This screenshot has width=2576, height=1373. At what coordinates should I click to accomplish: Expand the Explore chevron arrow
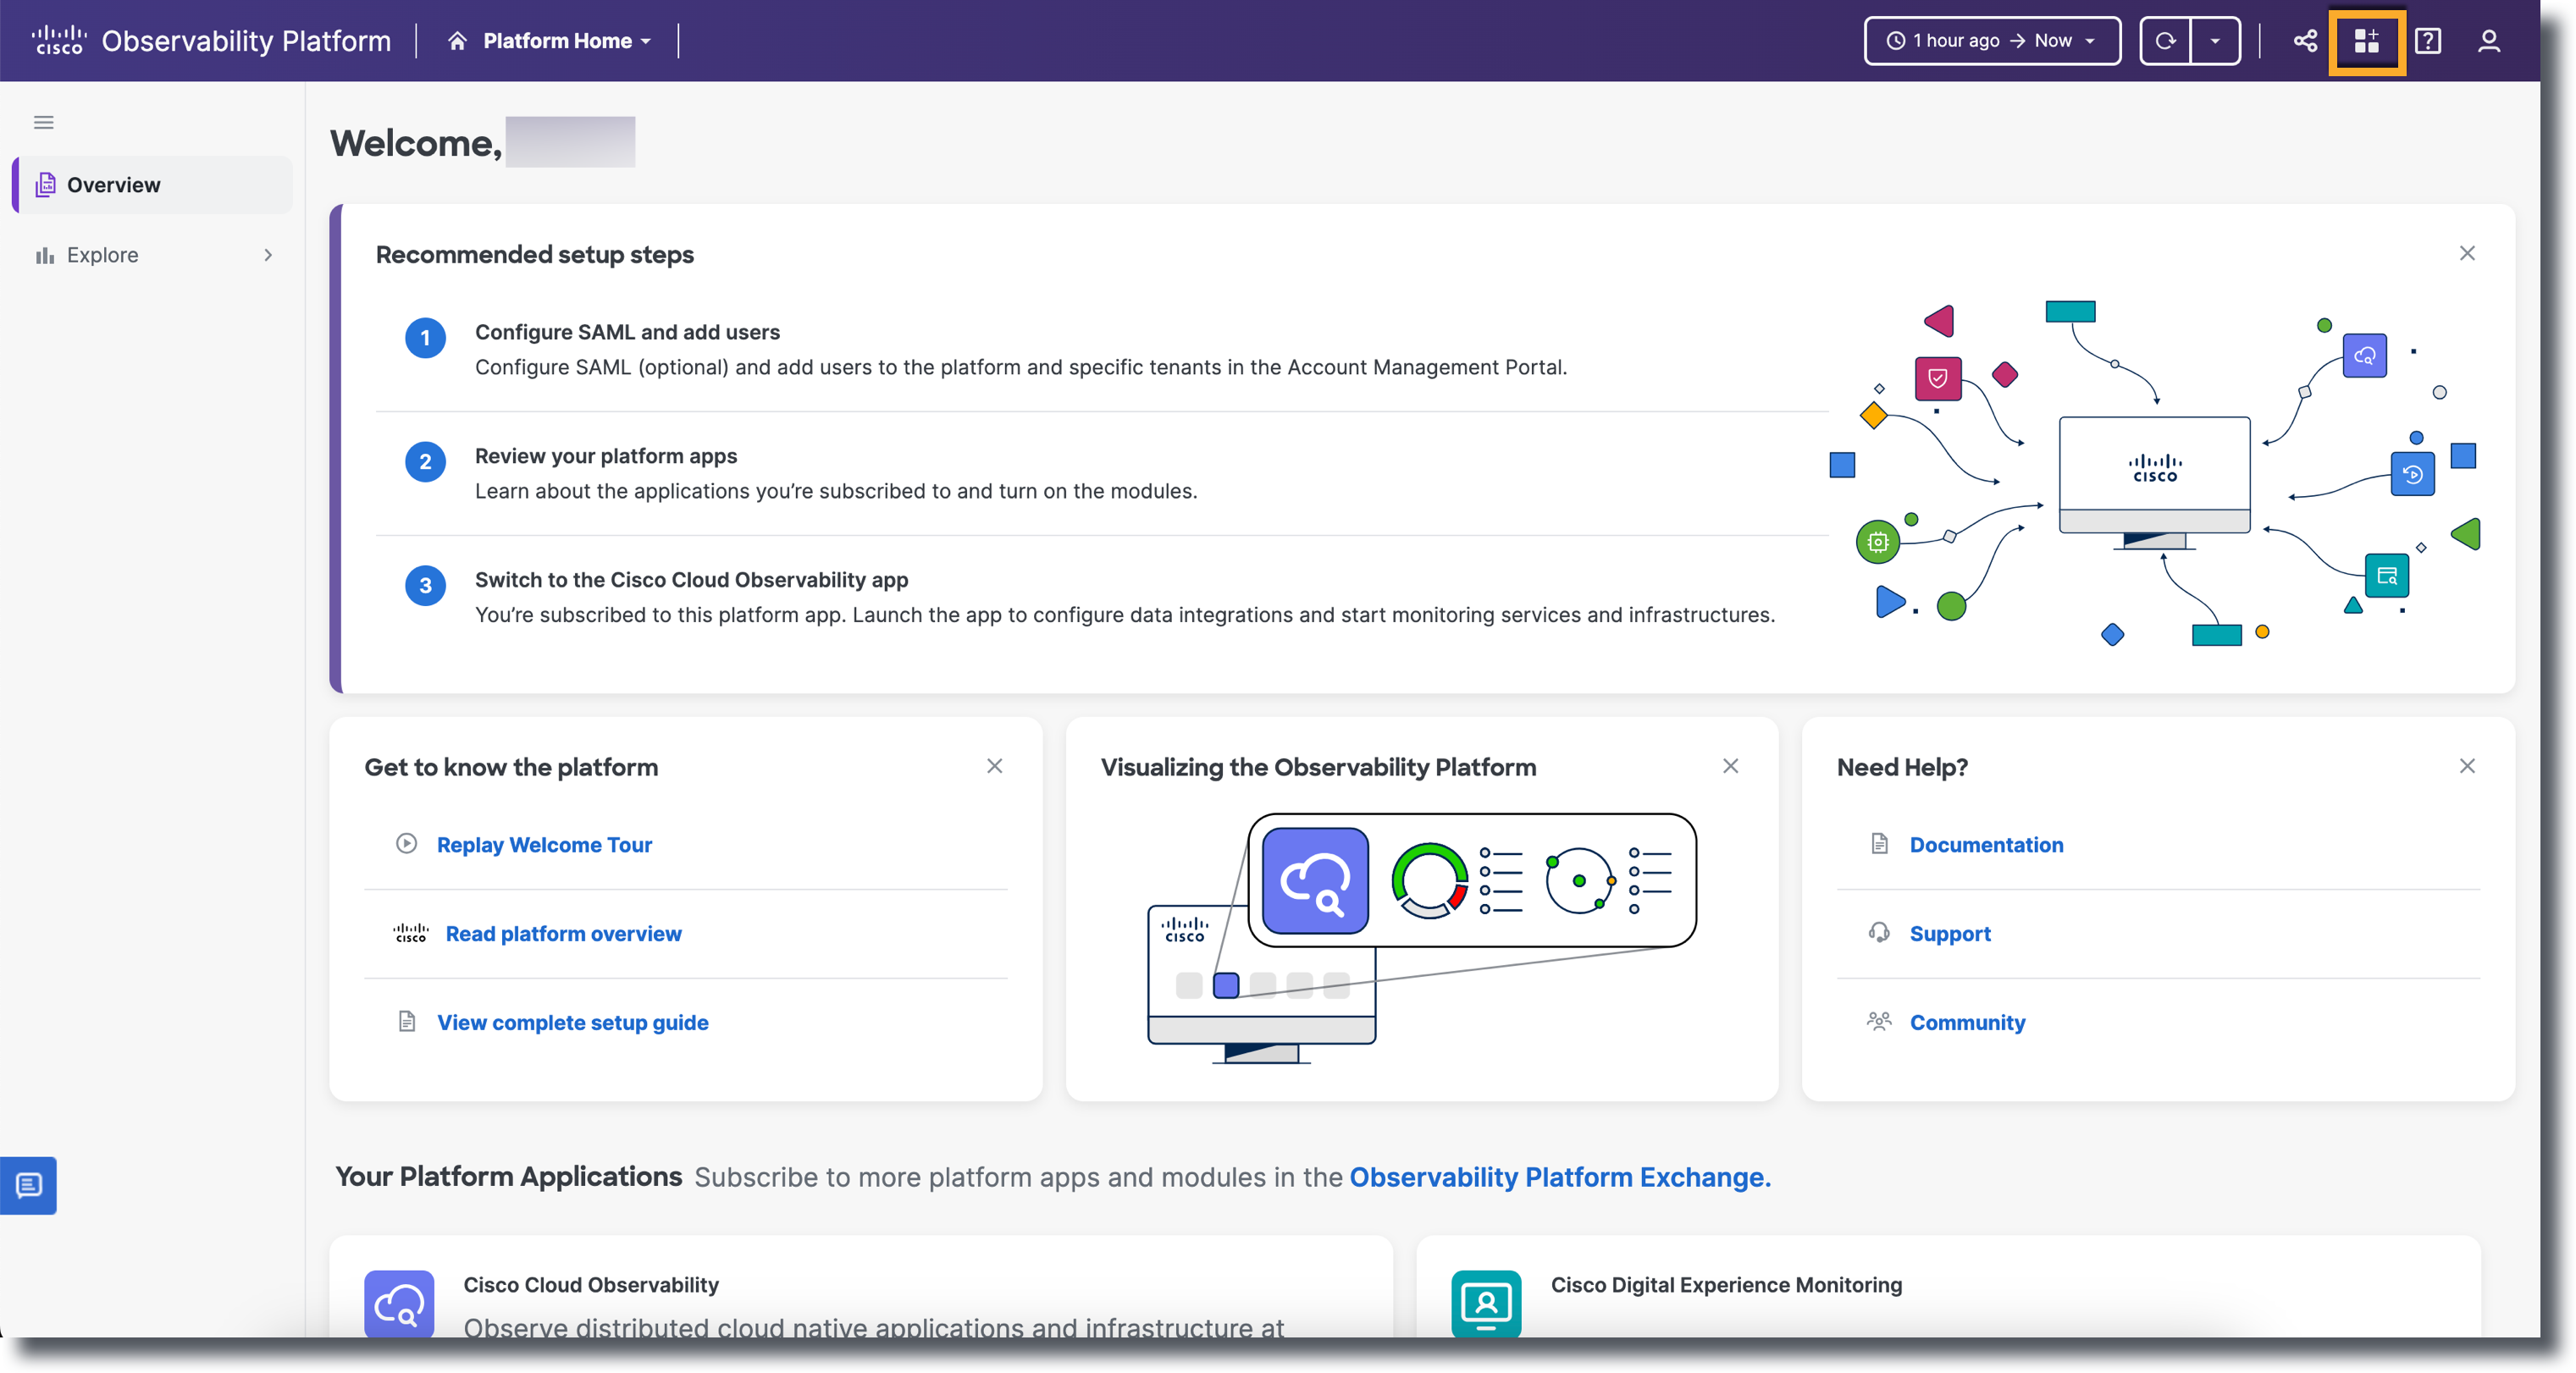pyautogui.click(x=268, y=255)
